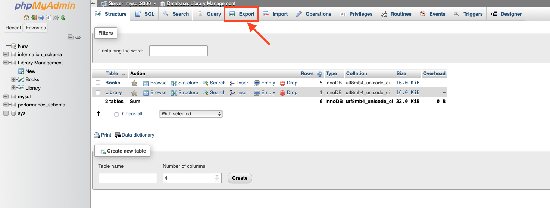This screenshot has width=550, height=208.
Task: Expand the performance_schema database node
Action: coord(6,105)
